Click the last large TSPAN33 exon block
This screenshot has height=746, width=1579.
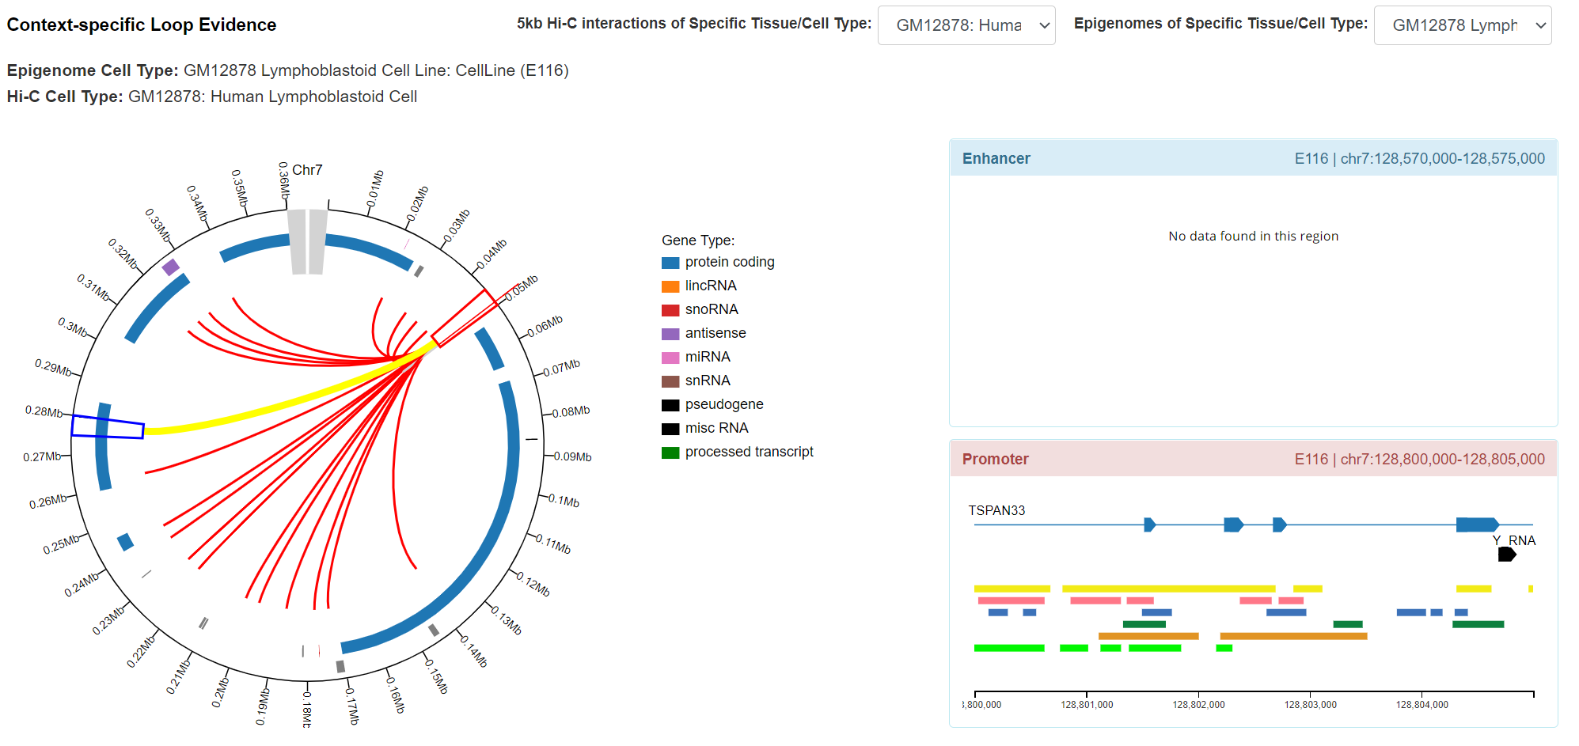click(x=1478, y=524)
